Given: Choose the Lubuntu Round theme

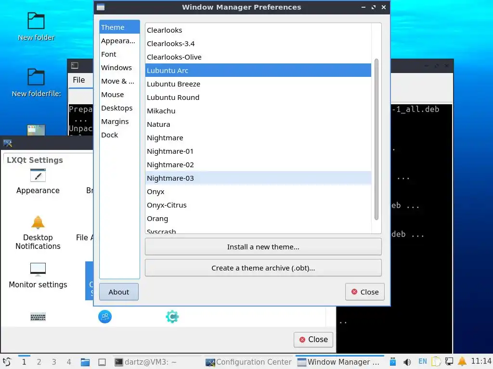Looking at the screenshot, I should coord(258,98).
